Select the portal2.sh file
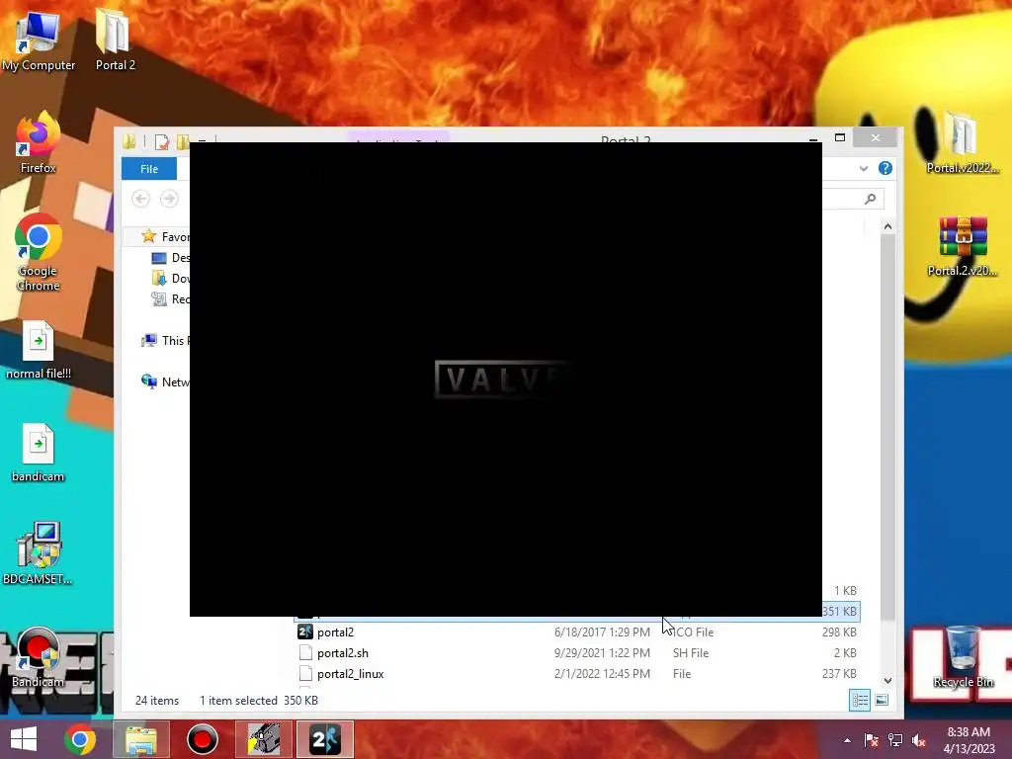 (x=577, y=652)
